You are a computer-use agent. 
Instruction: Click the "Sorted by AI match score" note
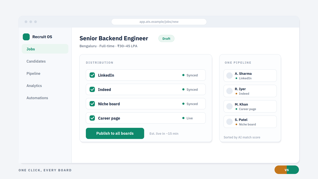242,137
